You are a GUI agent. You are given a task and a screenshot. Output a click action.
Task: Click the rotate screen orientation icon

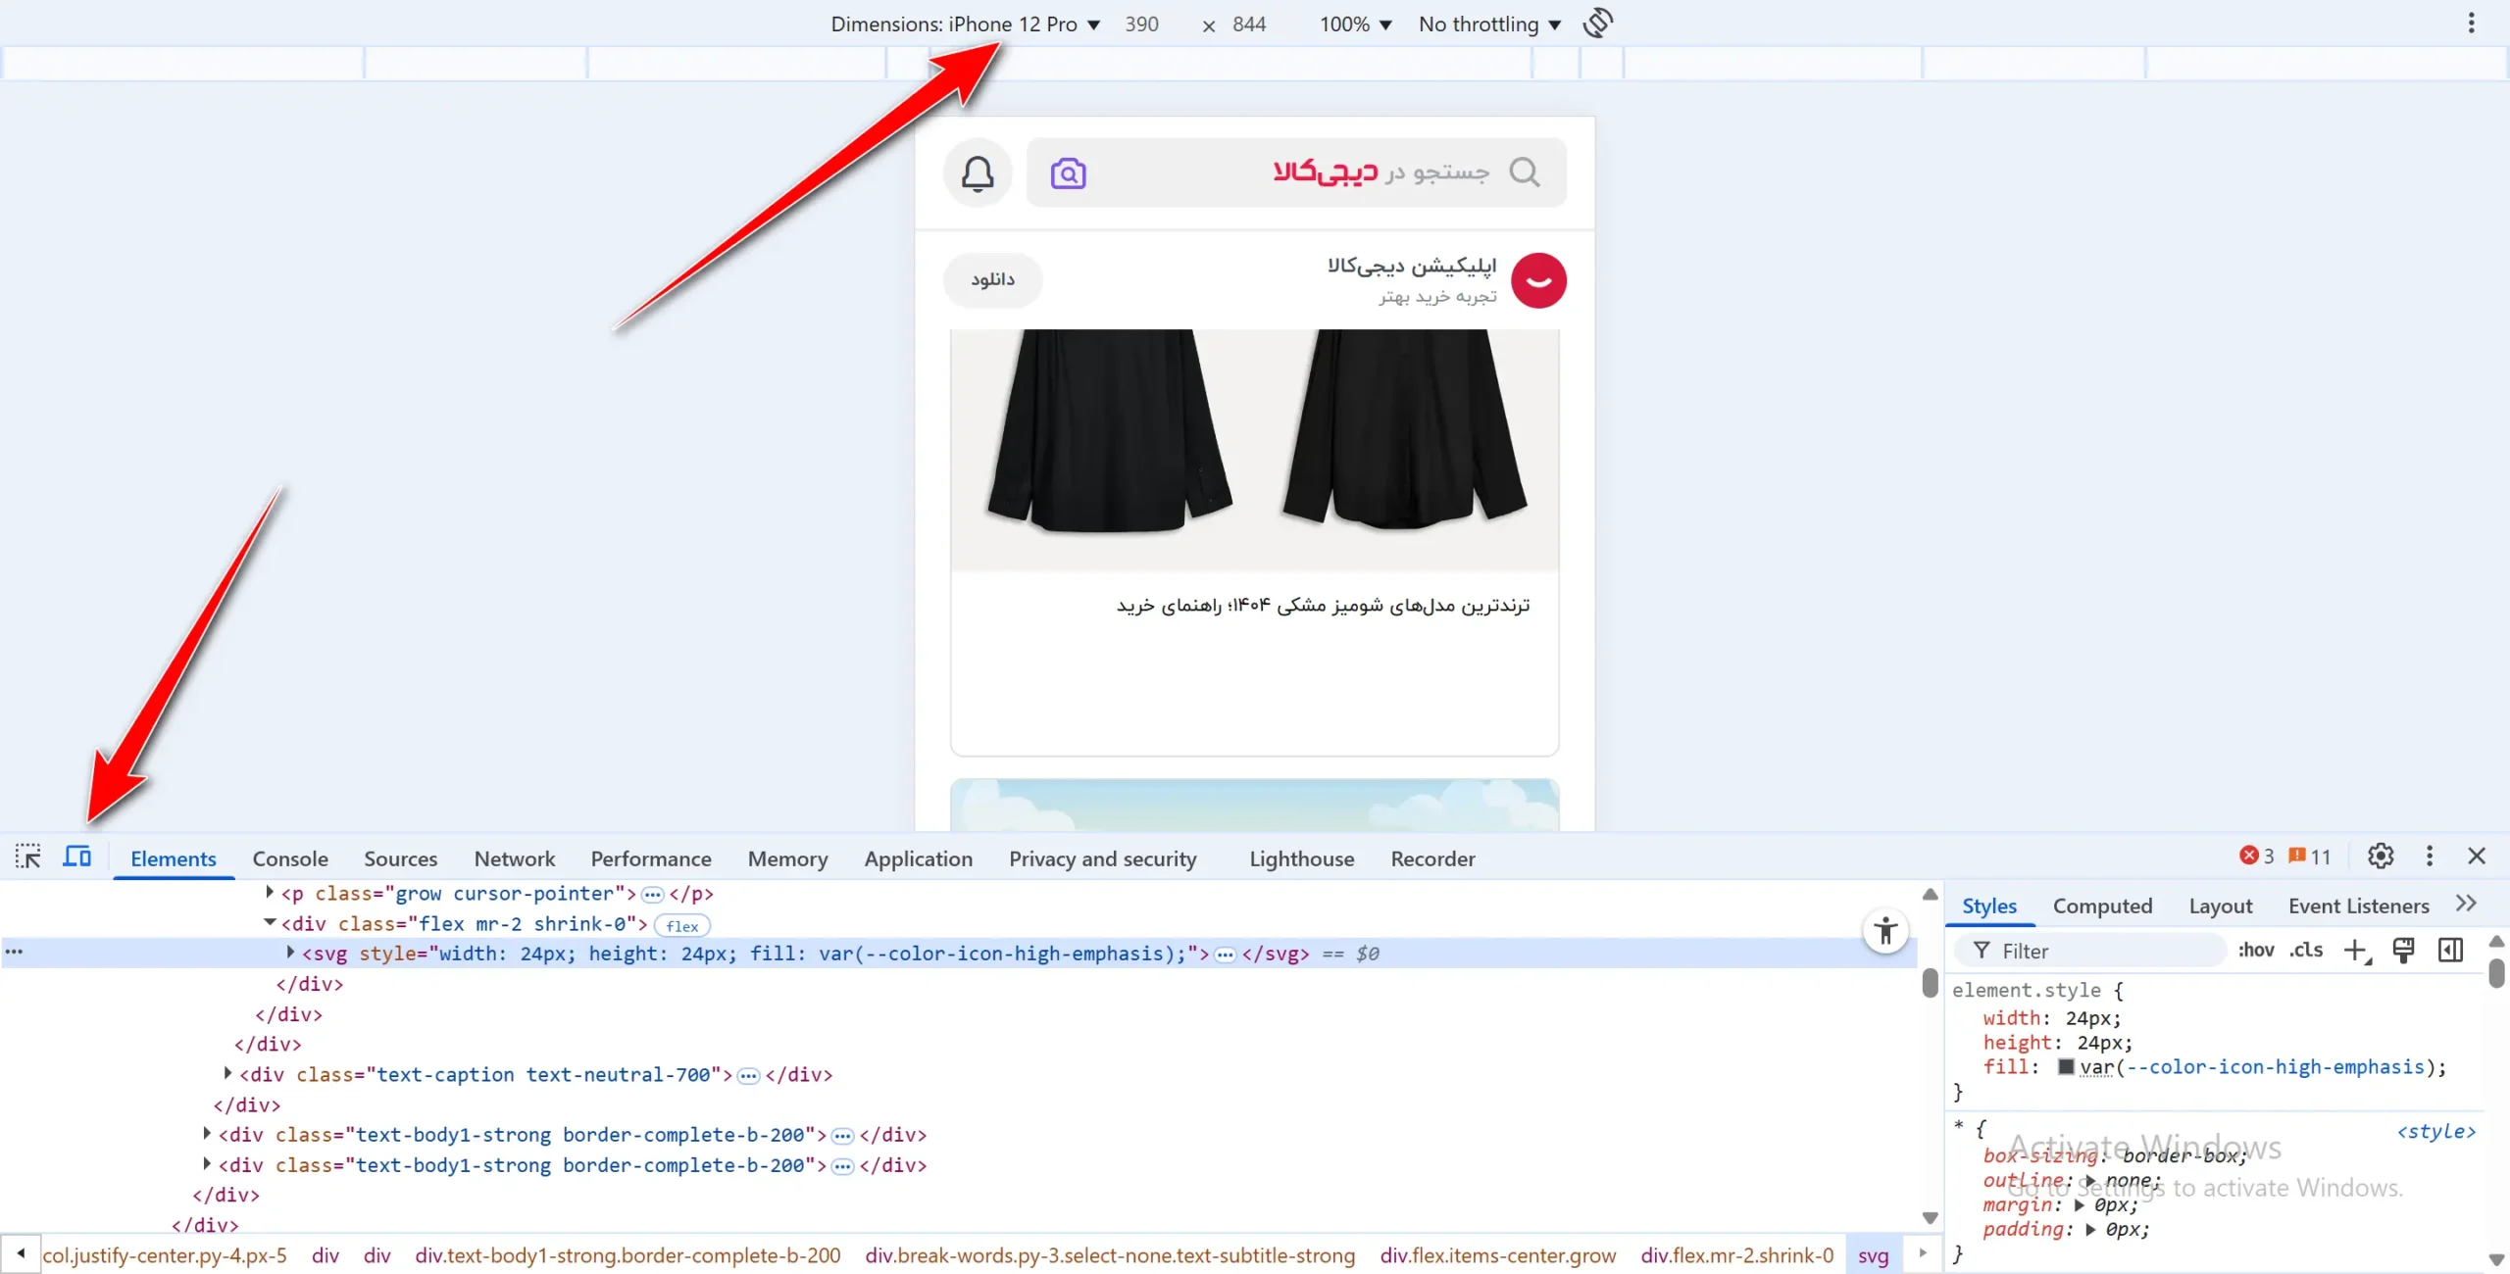click(1596, 23)
